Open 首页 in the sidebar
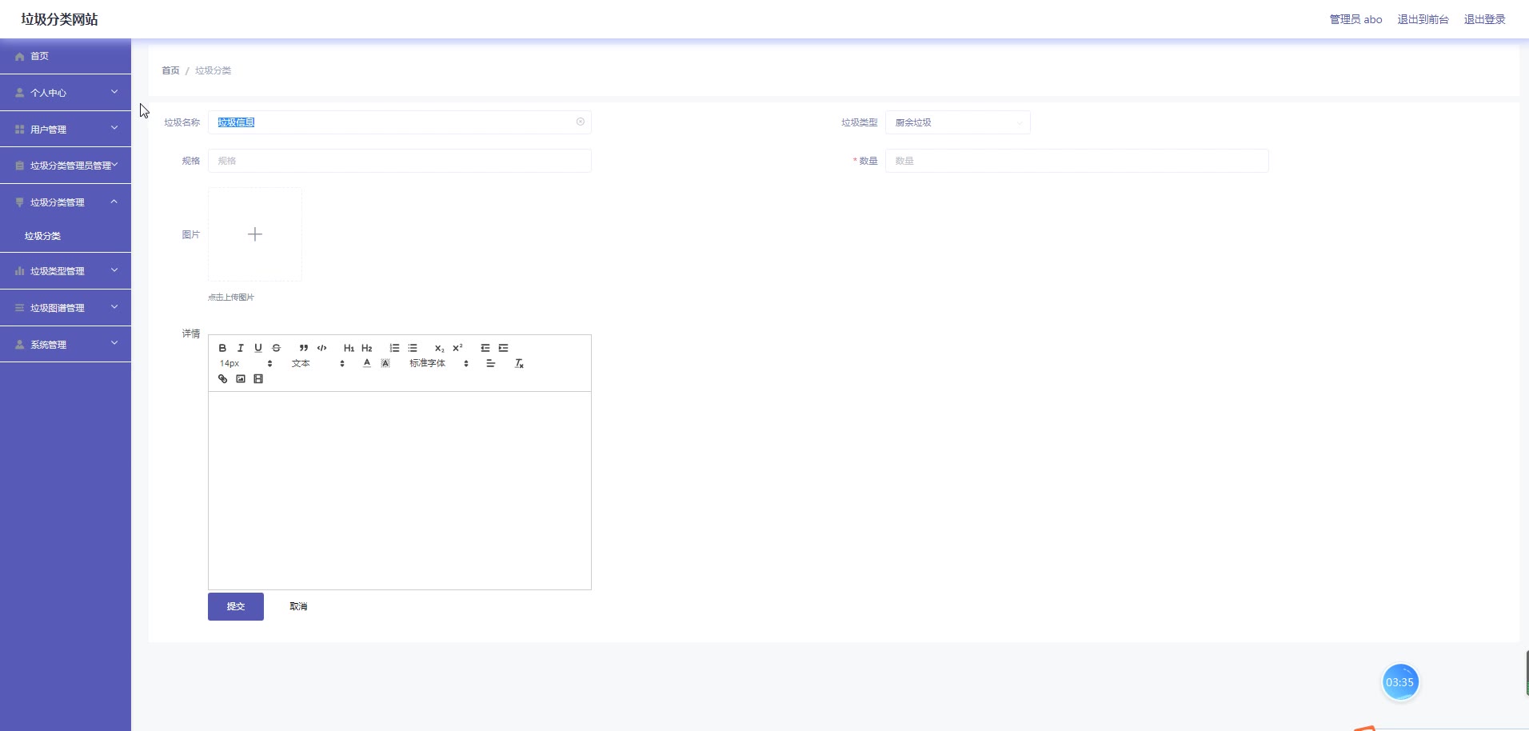 click(x=66, y=56)
